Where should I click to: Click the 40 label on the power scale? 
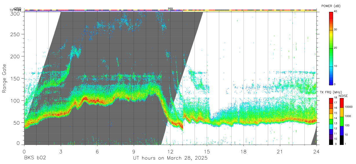[336, 11]
